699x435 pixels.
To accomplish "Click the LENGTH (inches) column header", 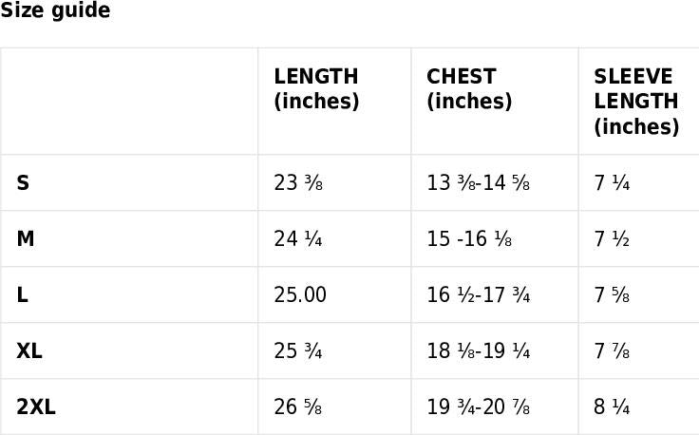I will coord(316,89).
